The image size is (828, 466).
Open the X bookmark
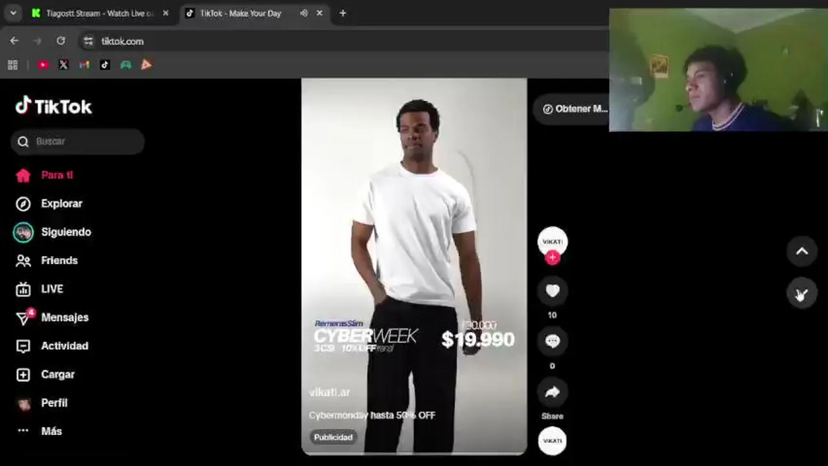[63, 65]
